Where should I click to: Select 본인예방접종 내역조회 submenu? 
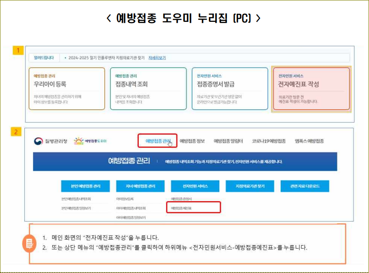point(76,199)
